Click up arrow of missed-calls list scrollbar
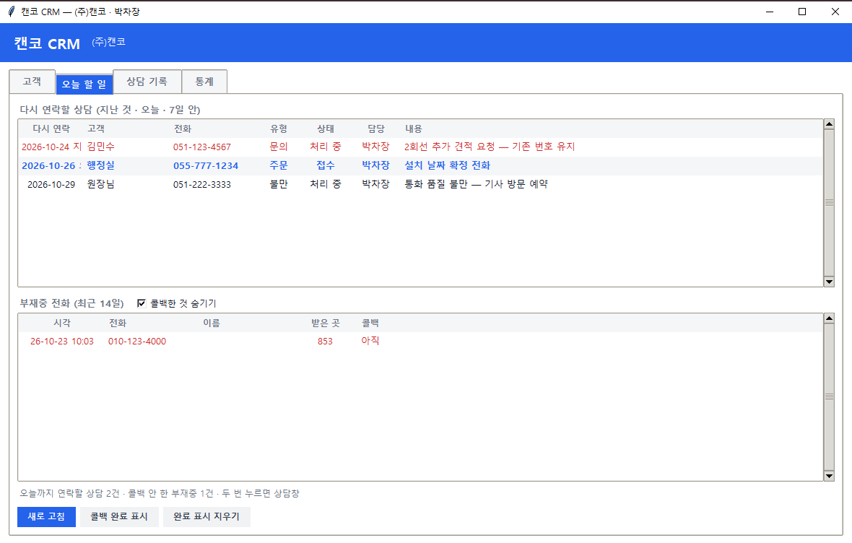The width and height of the screenshot is (852, 543). (829, 318)
